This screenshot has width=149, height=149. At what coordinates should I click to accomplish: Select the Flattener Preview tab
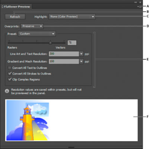[17, 7]
